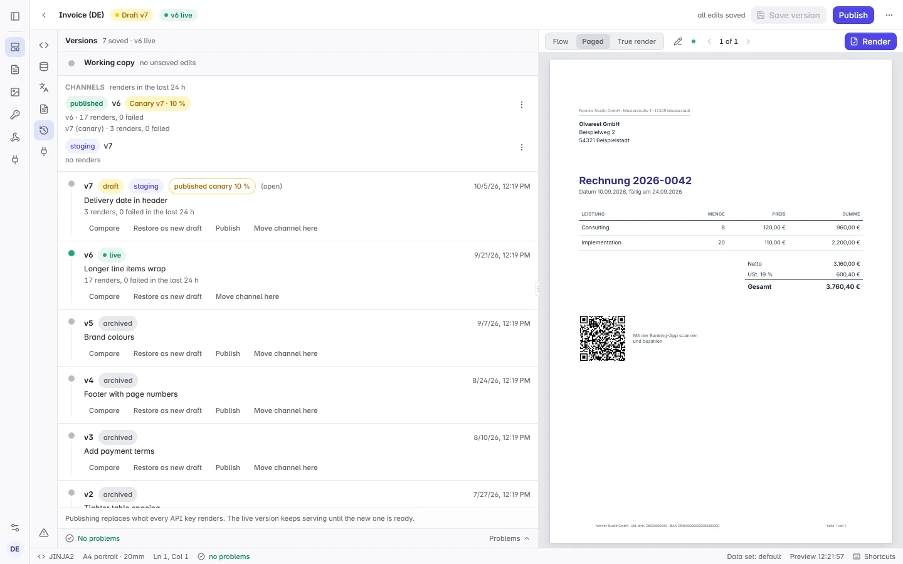Go to the next preview page
Screen dimensions: 903x564
[748, 41]
